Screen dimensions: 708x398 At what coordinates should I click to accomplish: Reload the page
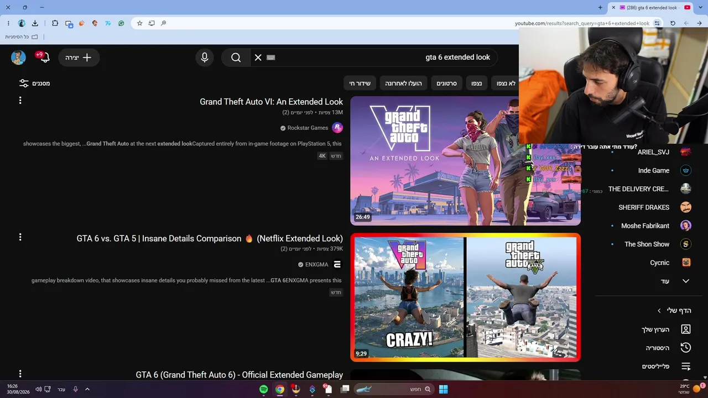pos(673,23)
